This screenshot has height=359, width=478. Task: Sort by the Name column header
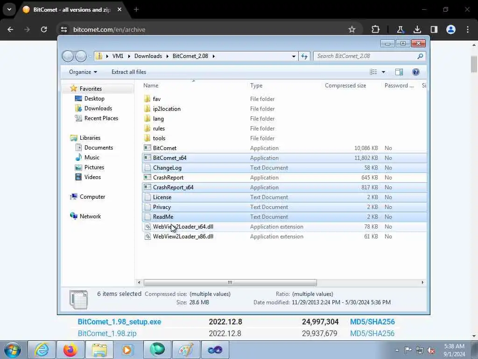pos(151,86)
